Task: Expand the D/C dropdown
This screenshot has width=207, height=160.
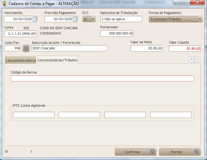Action: point(93,19)
